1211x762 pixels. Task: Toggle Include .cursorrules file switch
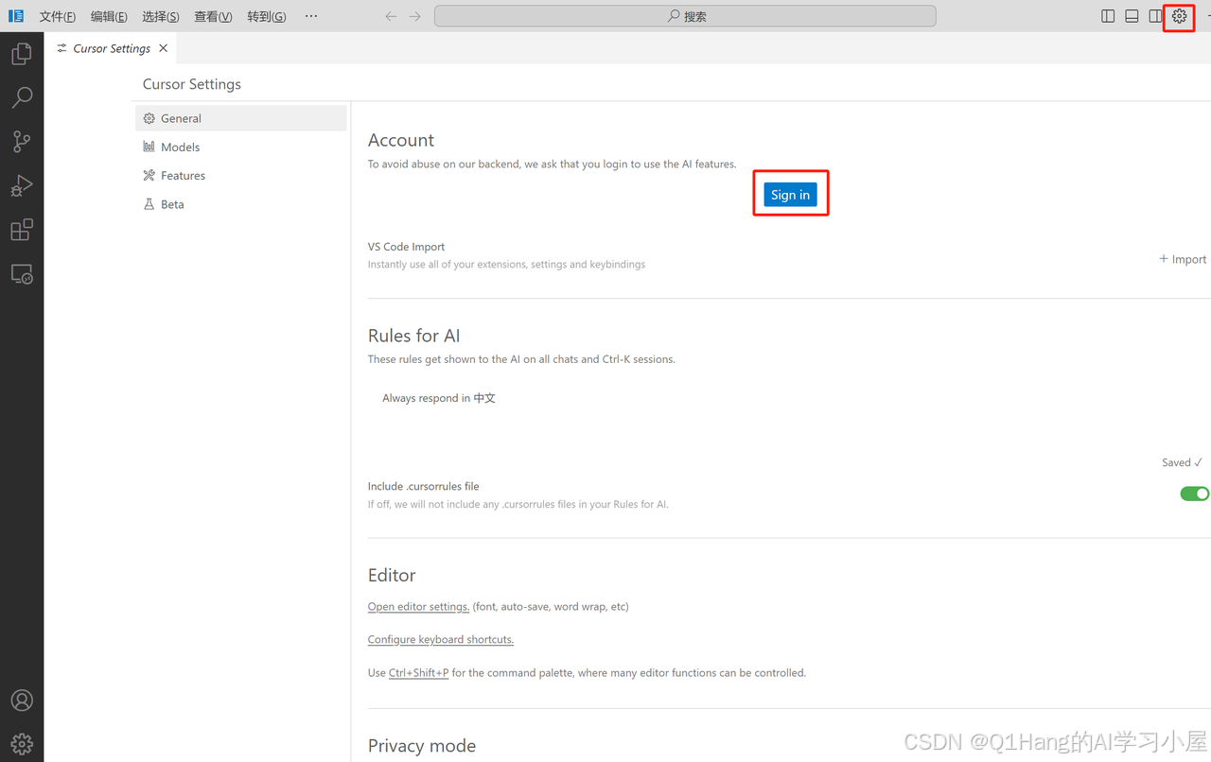[x=1194, y=494]
